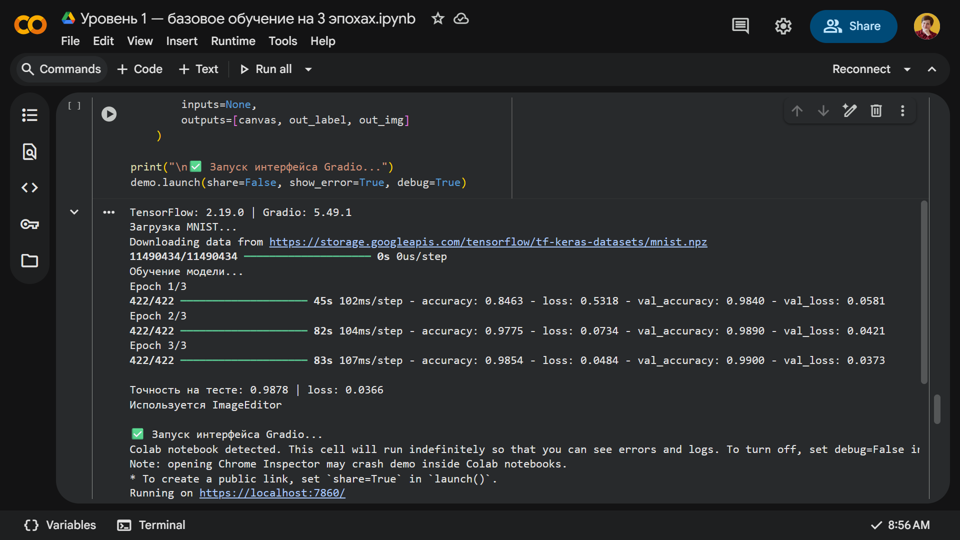Click the output area vertical scrollbar

click(924, 292)
